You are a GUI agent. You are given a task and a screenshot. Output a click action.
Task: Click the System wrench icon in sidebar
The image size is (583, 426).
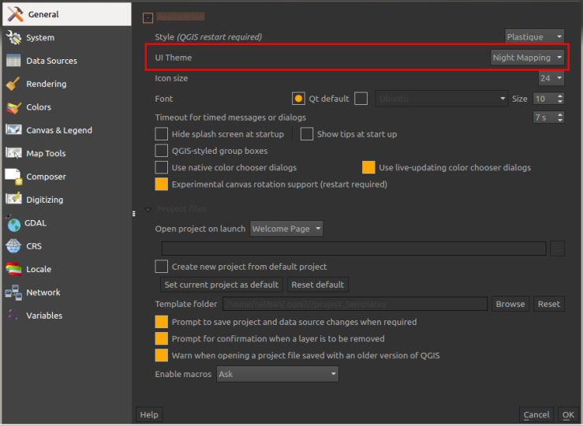coord(13,37)
